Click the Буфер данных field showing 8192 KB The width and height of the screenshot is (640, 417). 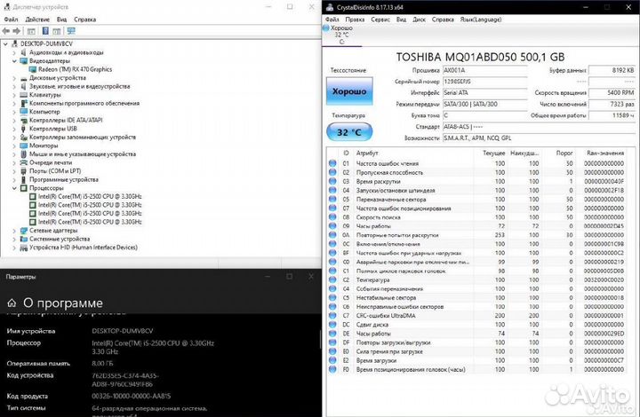click(612, 70)
